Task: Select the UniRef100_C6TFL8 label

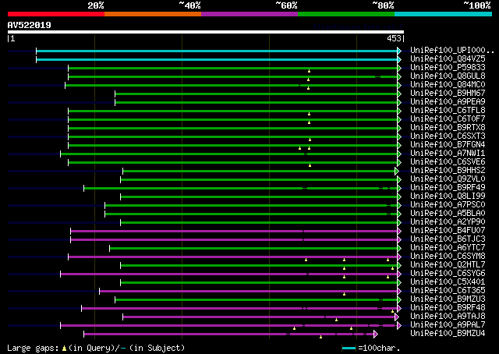Action: point(448,111)
